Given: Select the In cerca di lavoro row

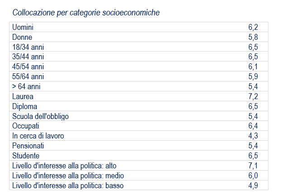Looking at the screenshot, I should 139,136.
